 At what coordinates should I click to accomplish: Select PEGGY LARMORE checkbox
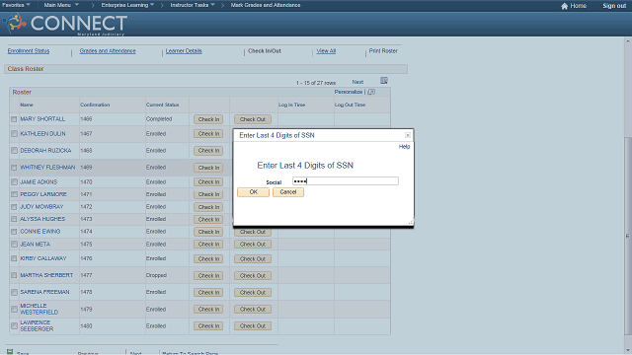14,194
